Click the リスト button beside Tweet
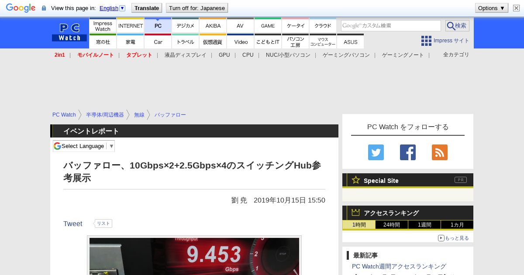 (103, 223)
